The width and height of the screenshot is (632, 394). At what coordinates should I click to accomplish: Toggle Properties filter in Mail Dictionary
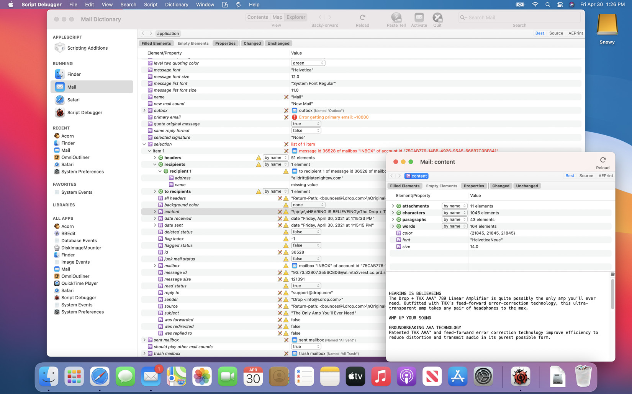[225, 43]
